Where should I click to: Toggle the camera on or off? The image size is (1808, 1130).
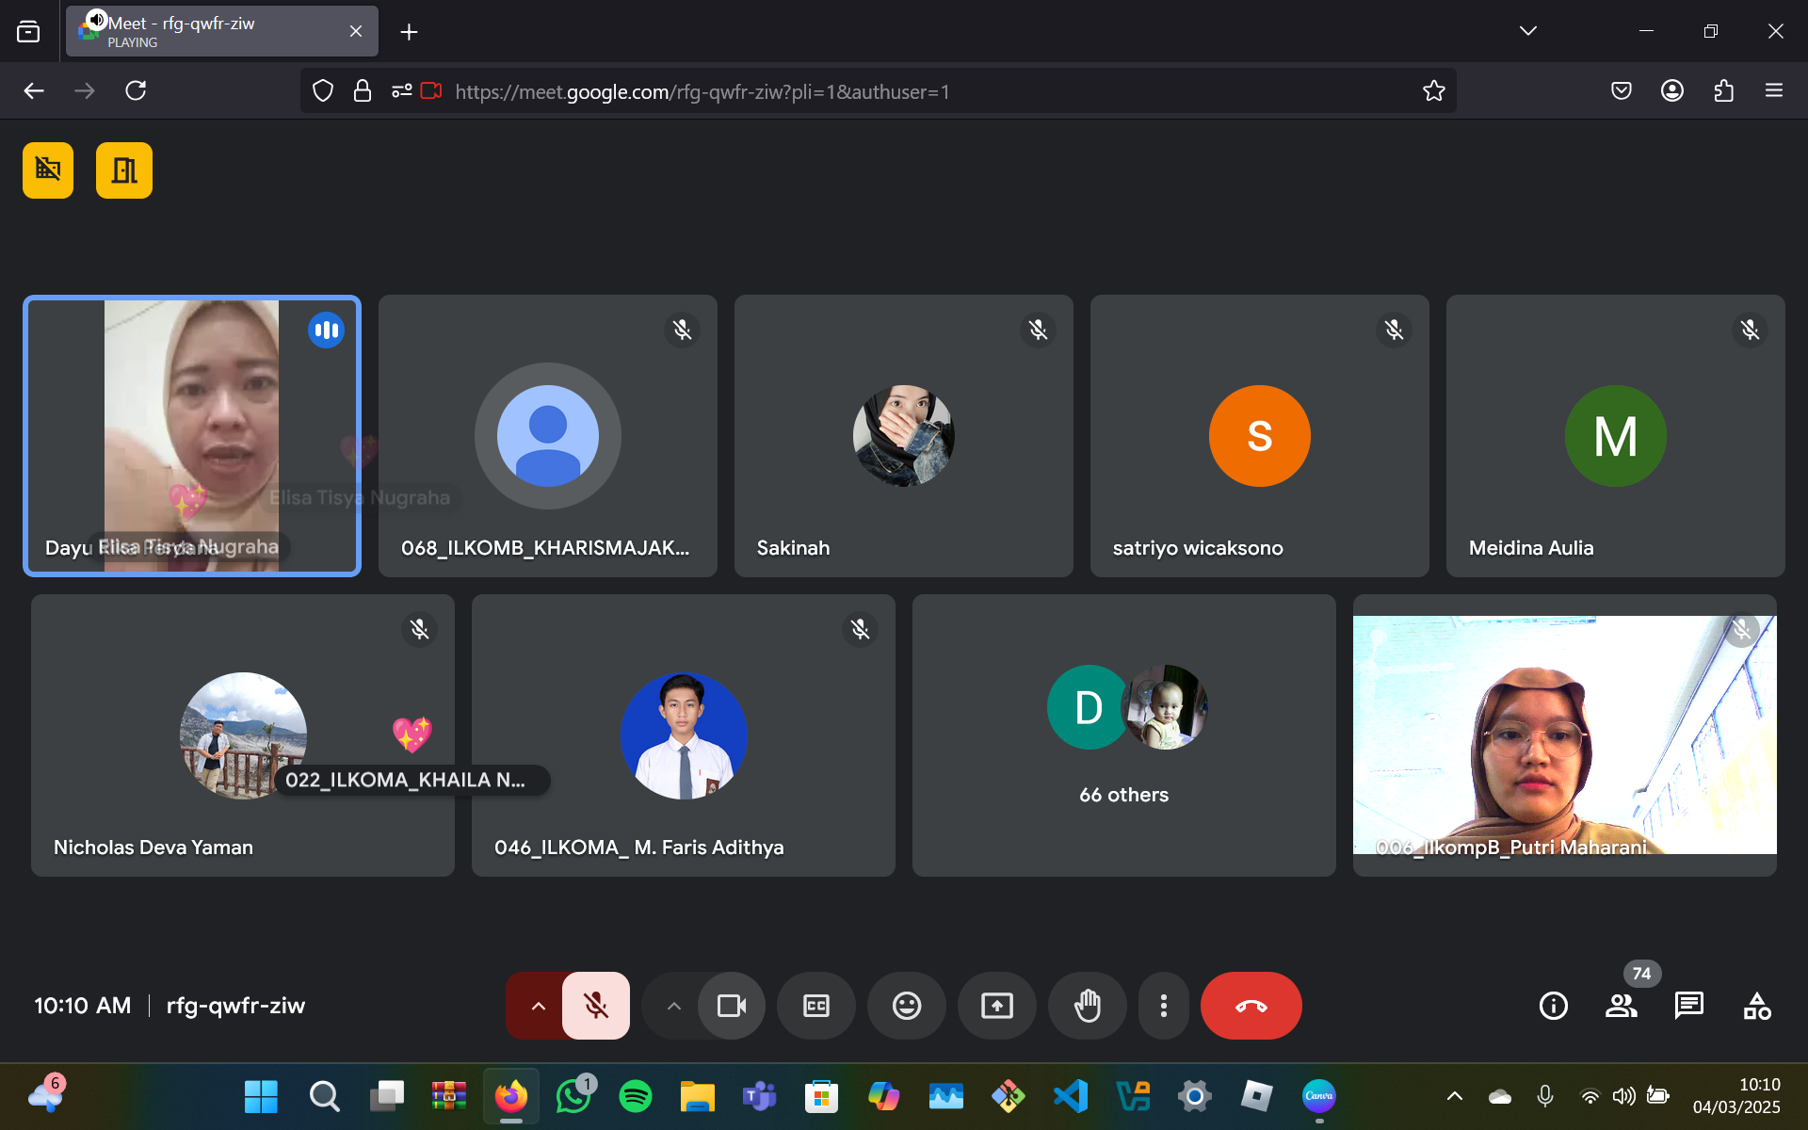point(731,1006)
